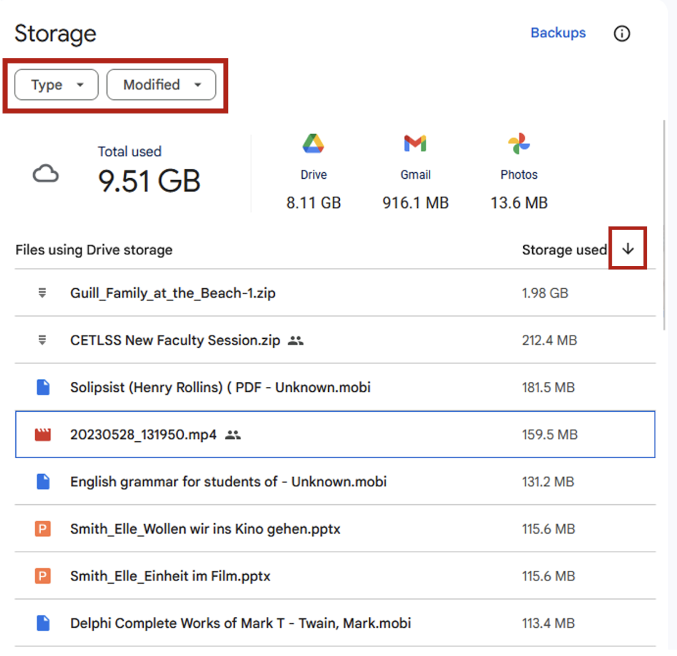Click the Photos label under logo

coord(519,174)
